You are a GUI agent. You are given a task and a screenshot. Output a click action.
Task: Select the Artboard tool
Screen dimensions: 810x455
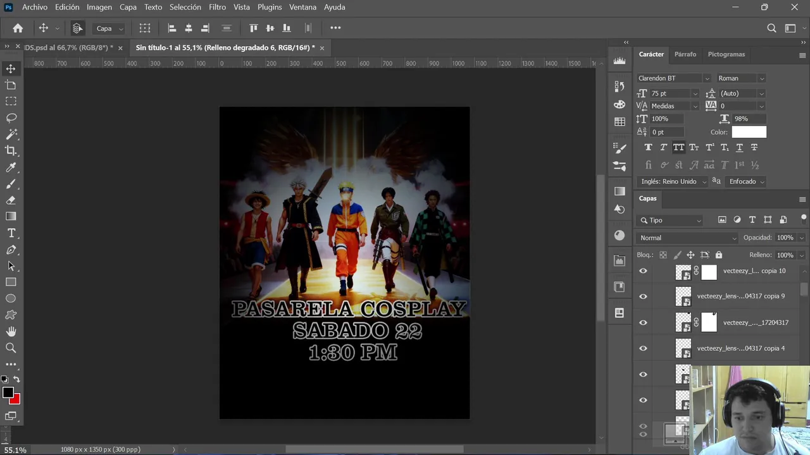11,85
